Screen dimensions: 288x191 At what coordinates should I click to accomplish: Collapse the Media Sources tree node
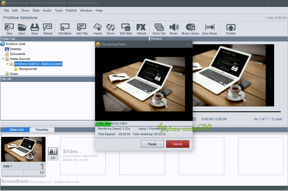(x=3, y=59)
